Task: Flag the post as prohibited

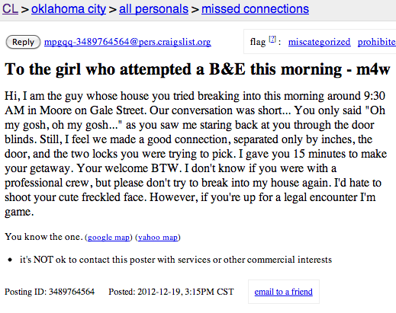Action: point(377,42)
